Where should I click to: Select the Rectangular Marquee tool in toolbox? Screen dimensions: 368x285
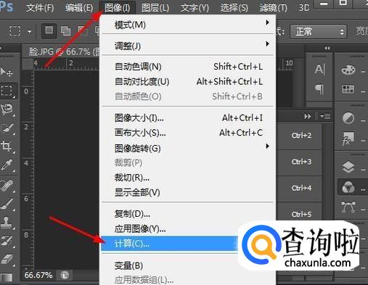click(x=7, y=91)
